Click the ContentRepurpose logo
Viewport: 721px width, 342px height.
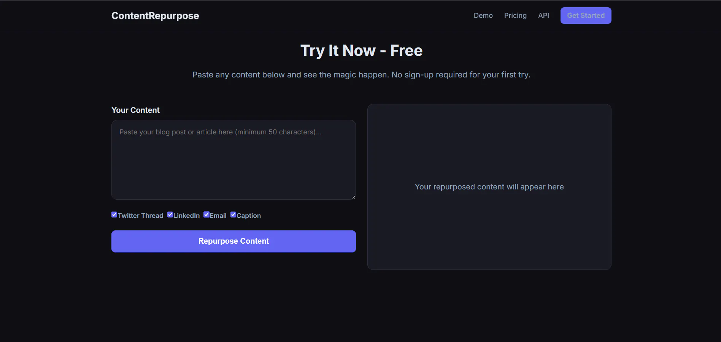click(155, 16)
